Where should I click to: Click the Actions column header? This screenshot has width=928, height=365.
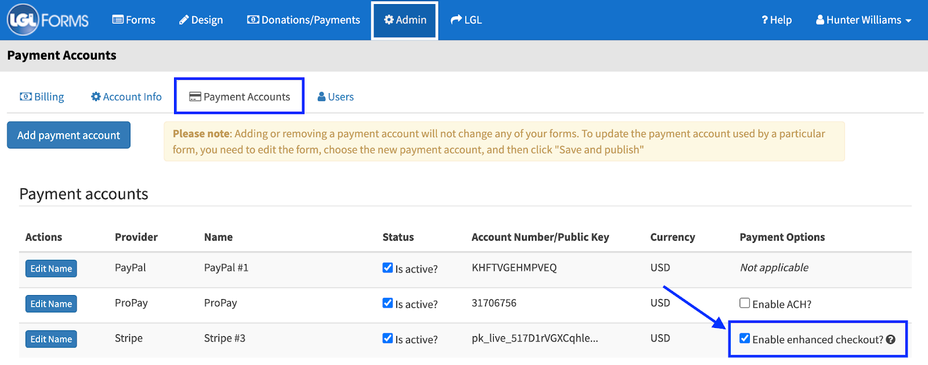[43, 237]
